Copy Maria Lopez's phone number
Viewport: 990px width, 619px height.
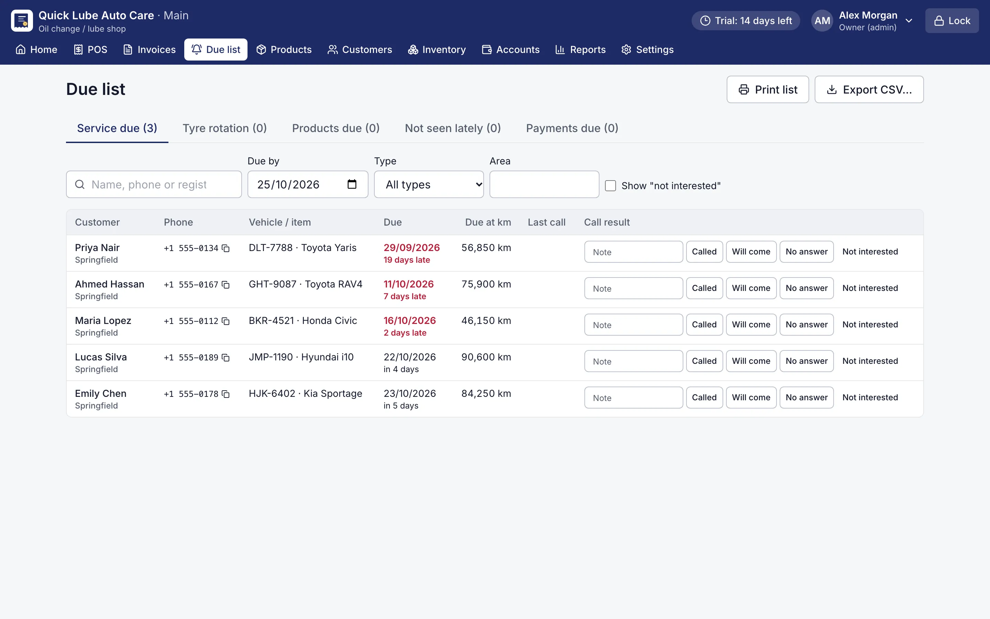(x=225, y=321)
